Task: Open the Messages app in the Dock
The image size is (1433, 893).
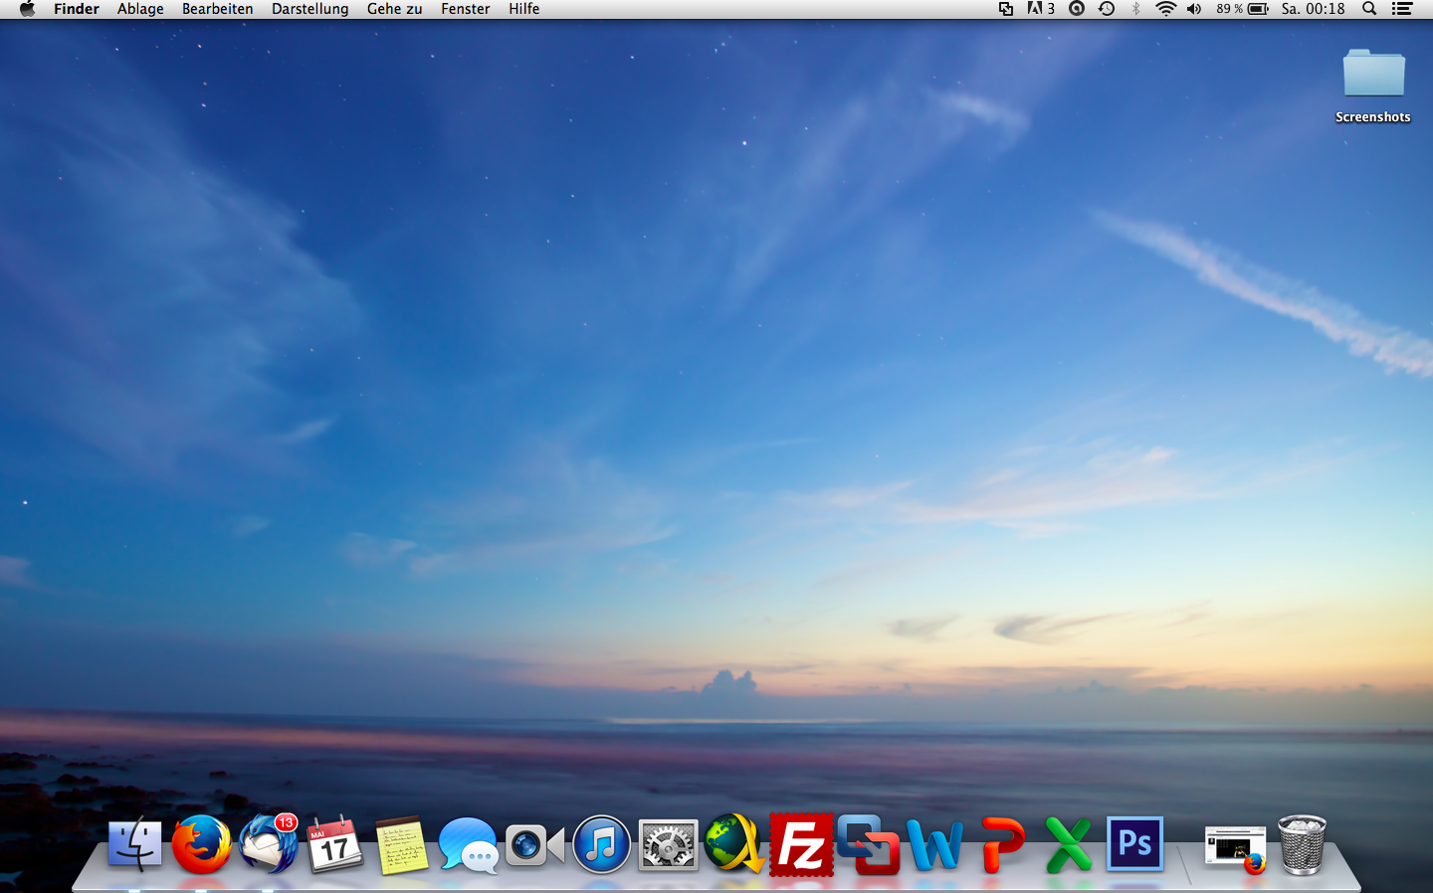Action: (x=468, y=844)
